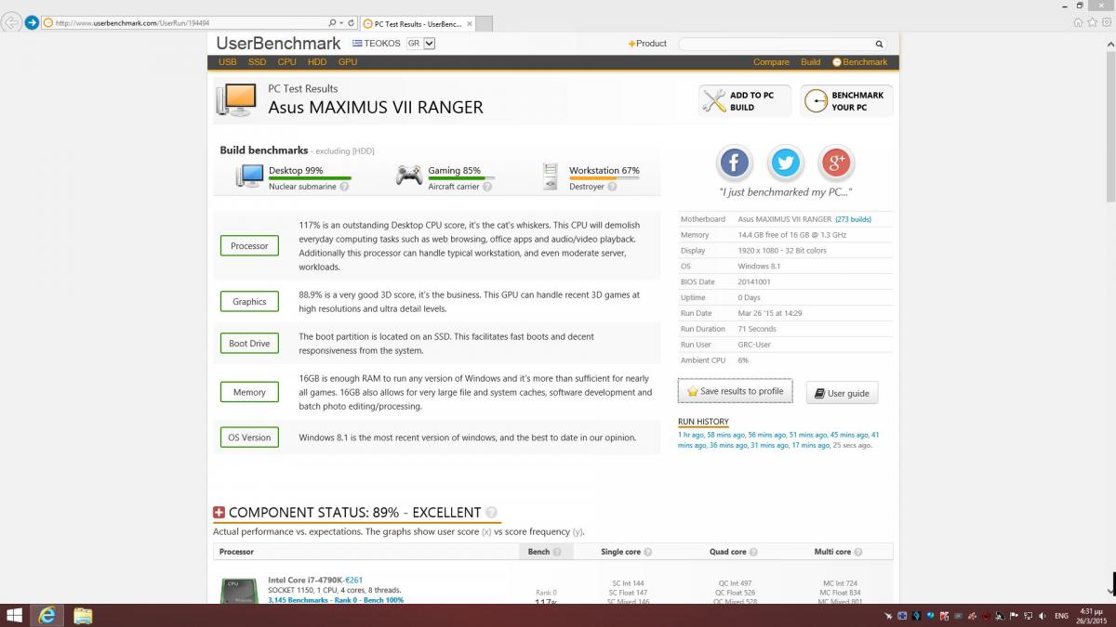Open a new browser tab
Screen dimensions: 1116x627
point(483,23)
